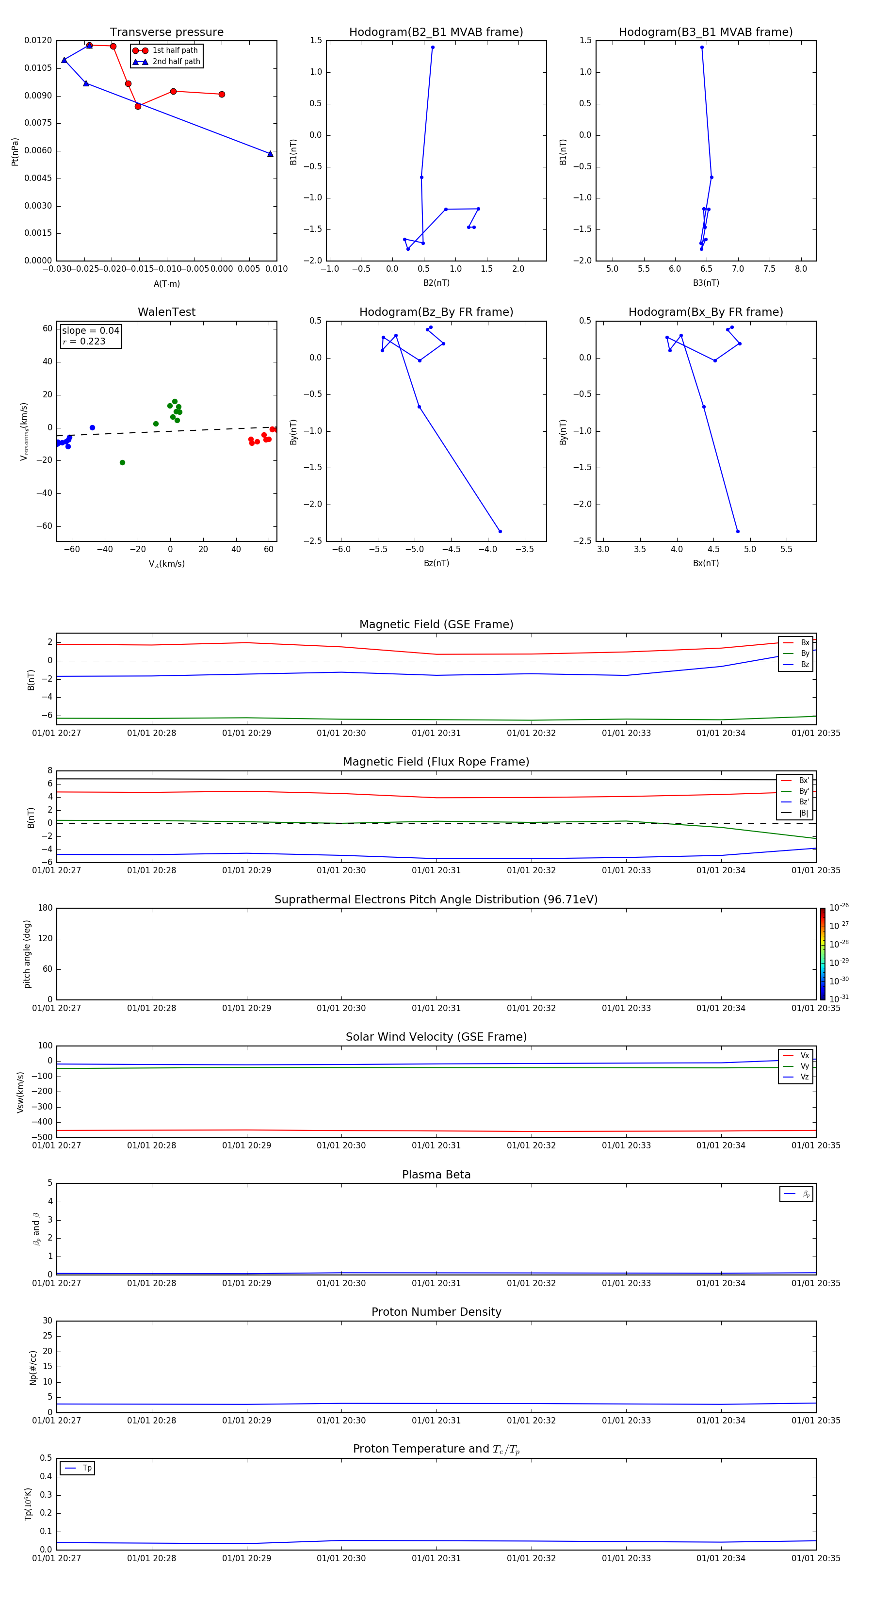Click the 'Magnetic Field (Flux Rope Frame)' title
The image size is (873, 1601).
436,762
